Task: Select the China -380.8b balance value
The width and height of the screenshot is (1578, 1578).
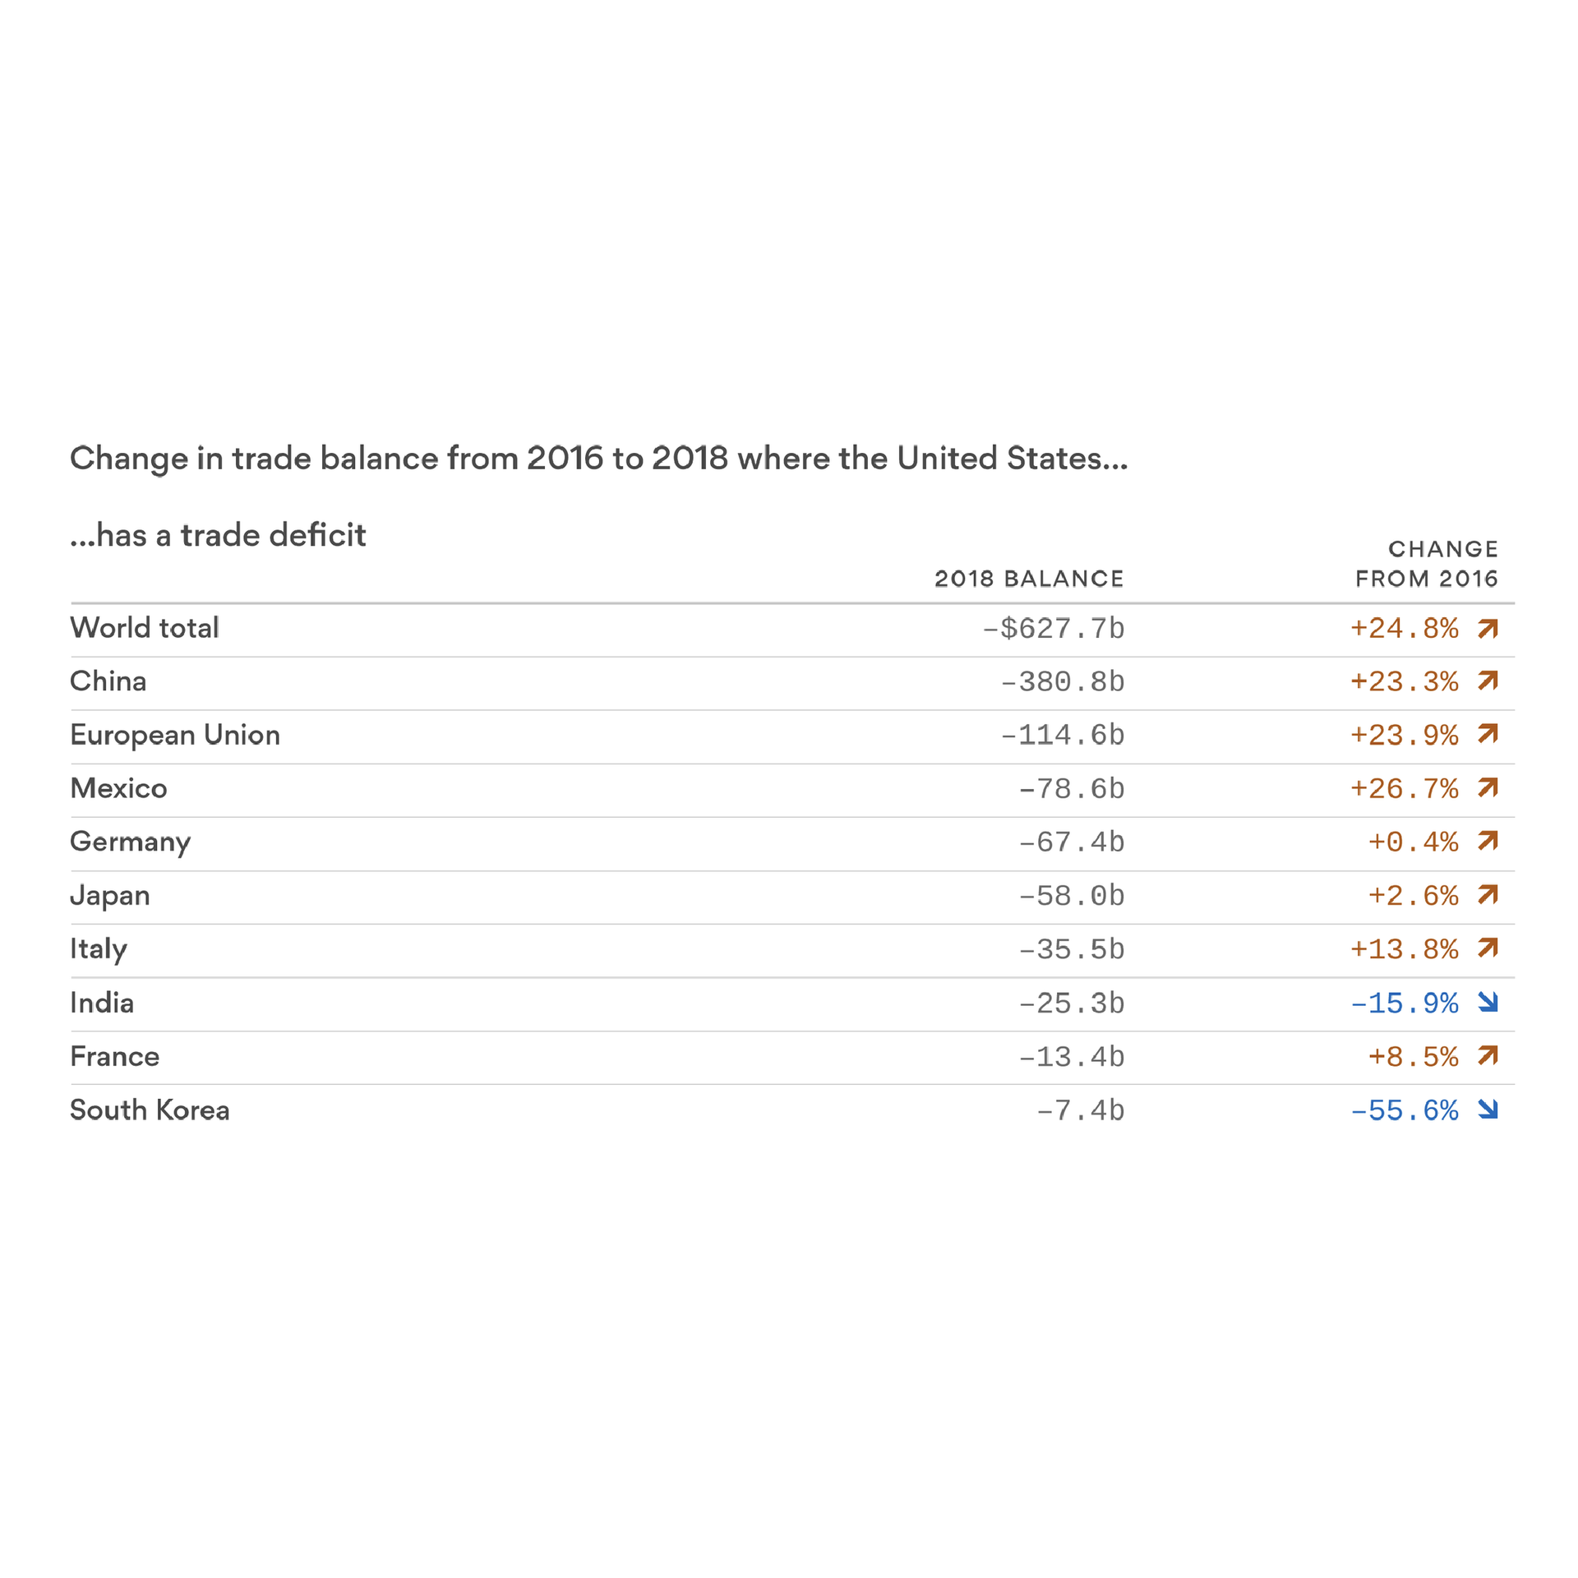Action: click(1062, 682)
